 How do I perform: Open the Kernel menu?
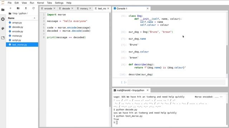[40, 3]
